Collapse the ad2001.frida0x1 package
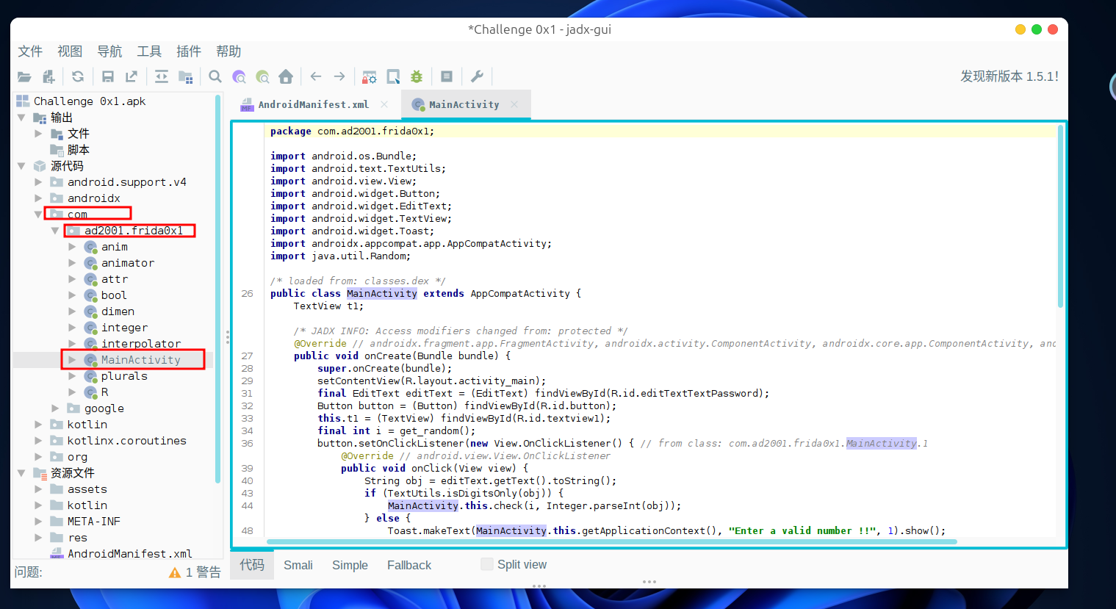The image size is (1116, 609). (55, 231)
